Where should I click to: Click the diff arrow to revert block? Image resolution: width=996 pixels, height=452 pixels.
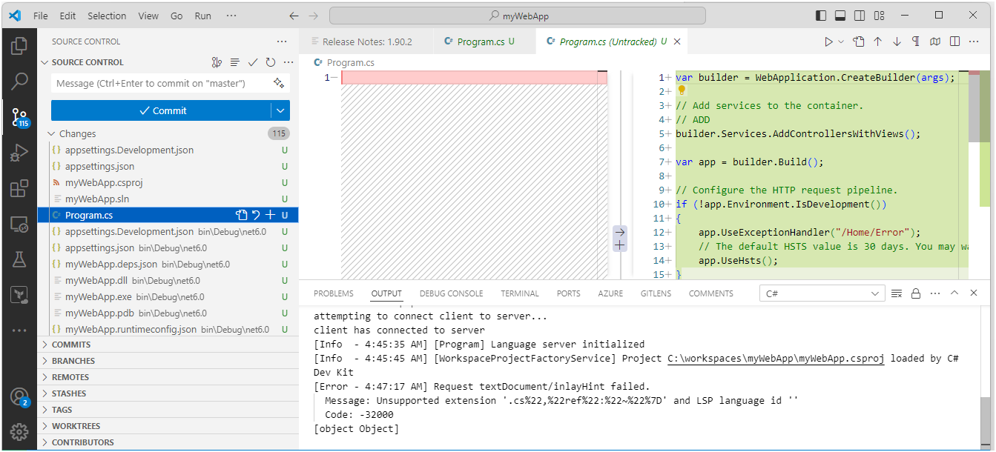tap(620, 232)
